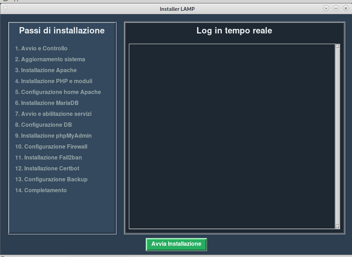
Task: Click the Installazione Apache step
Action: point(46,70)
